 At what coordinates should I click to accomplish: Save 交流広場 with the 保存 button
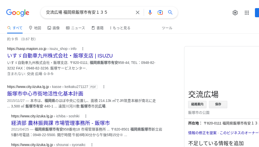tap(218, 104)
